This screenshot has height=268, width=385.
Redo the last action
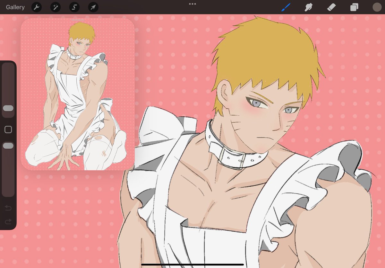pyautogui.click(x=8, y=221)
